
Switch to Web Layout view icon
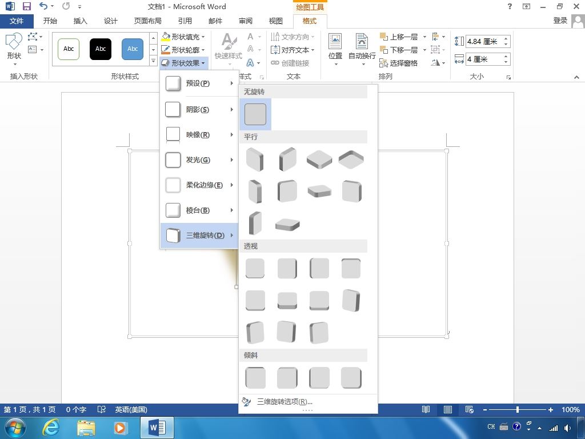[x=470, y=409]
